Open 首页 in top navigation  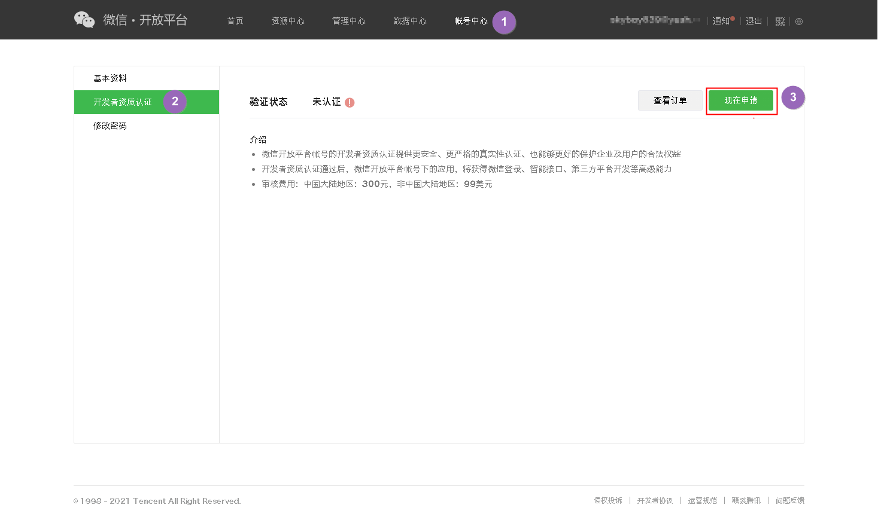point(235,21)
